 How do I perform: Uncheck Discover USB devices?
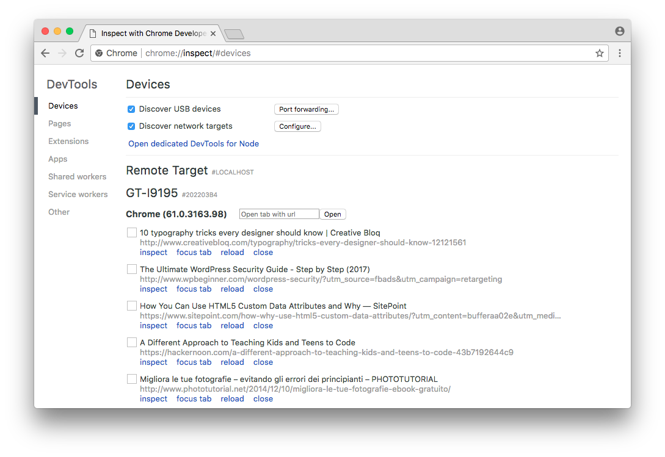(131, 109)
